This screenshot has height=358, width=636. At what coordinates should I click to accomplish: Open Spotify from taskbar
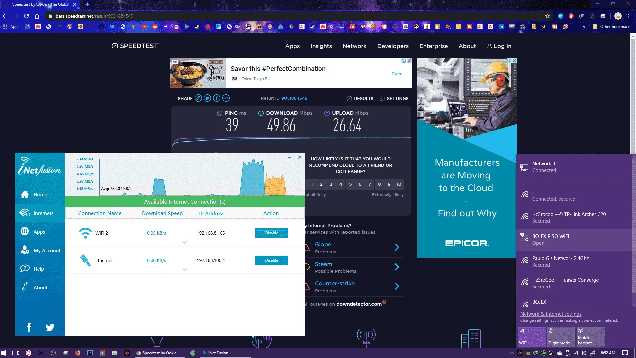coord(193,353)
